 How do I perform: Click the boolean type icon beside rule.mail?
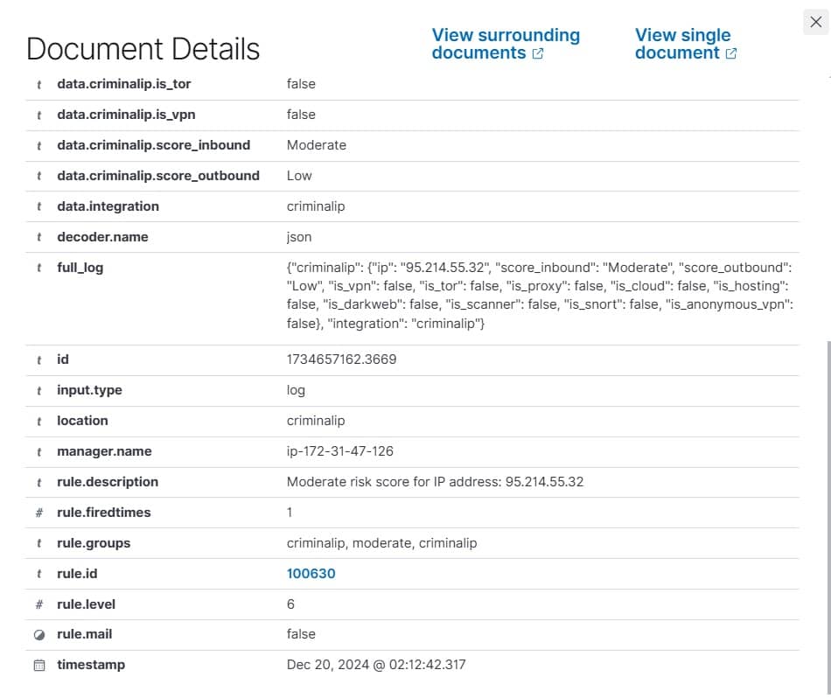pyautogui.click(x=38, y=634)
